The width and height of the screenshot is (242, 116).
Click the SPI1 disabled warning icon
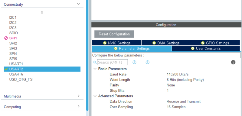point(6,38)
